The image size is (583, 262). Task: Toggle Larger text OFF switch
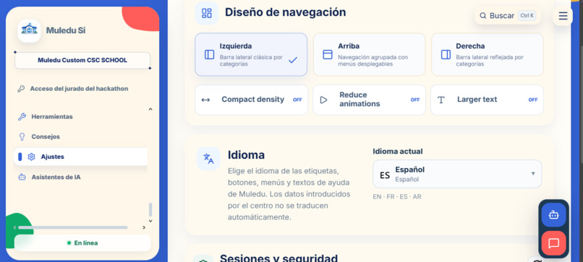533,100
